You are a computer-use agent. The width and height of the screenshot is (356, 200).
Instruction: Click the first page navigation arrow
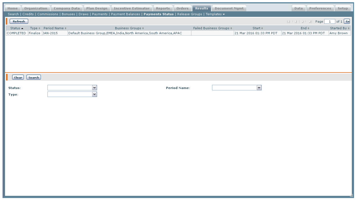click(x=288, y=22)
